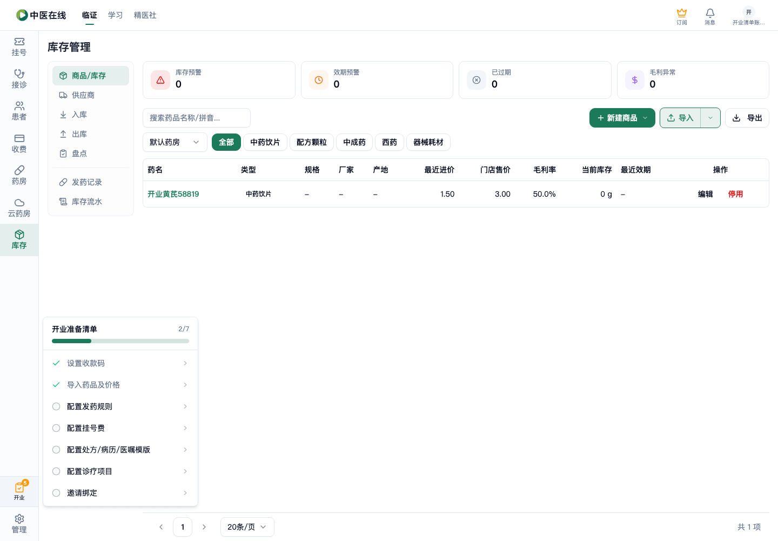
Task: Expand 导入药品及价格 row chevron
Action: [185, 385]
